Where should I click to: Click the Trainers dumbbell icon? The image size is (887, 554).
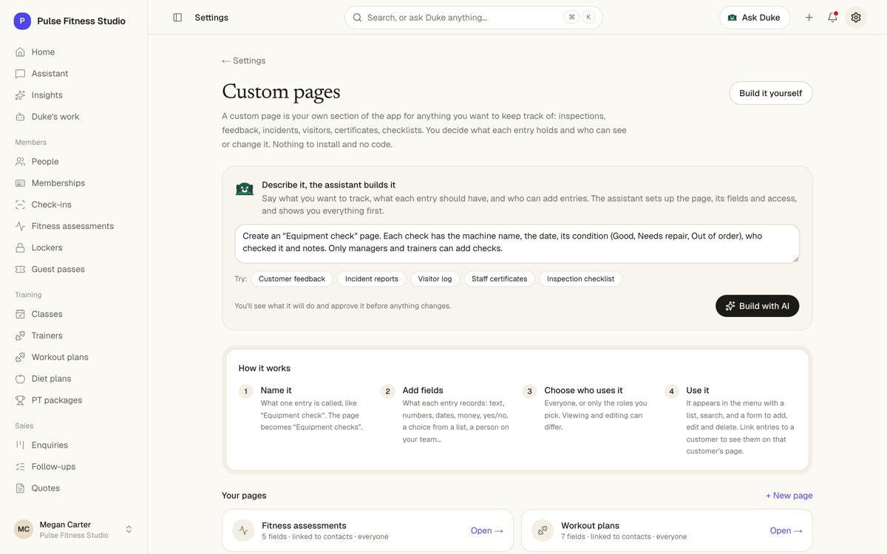pos(20,335)
